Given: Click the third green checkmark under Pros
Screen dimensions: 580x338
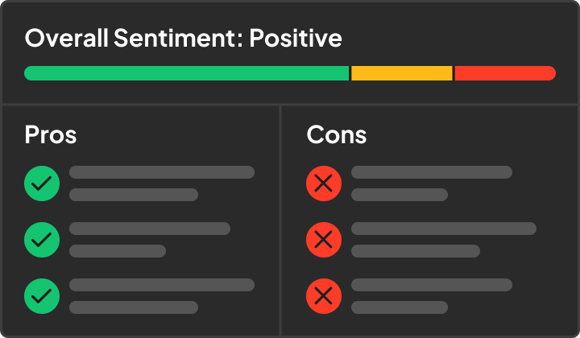Looking at the screenshot, I should pos(42,296).
